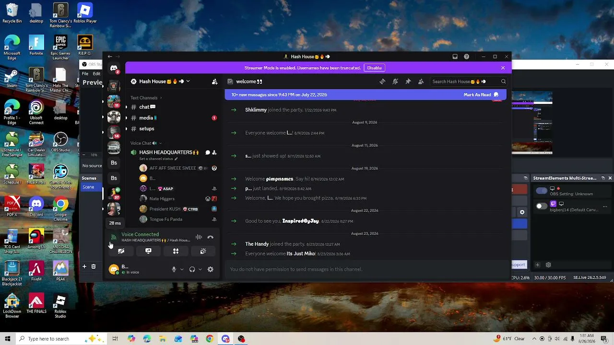Disable Streamer Mode from purple banner

[x=374, y=68]
